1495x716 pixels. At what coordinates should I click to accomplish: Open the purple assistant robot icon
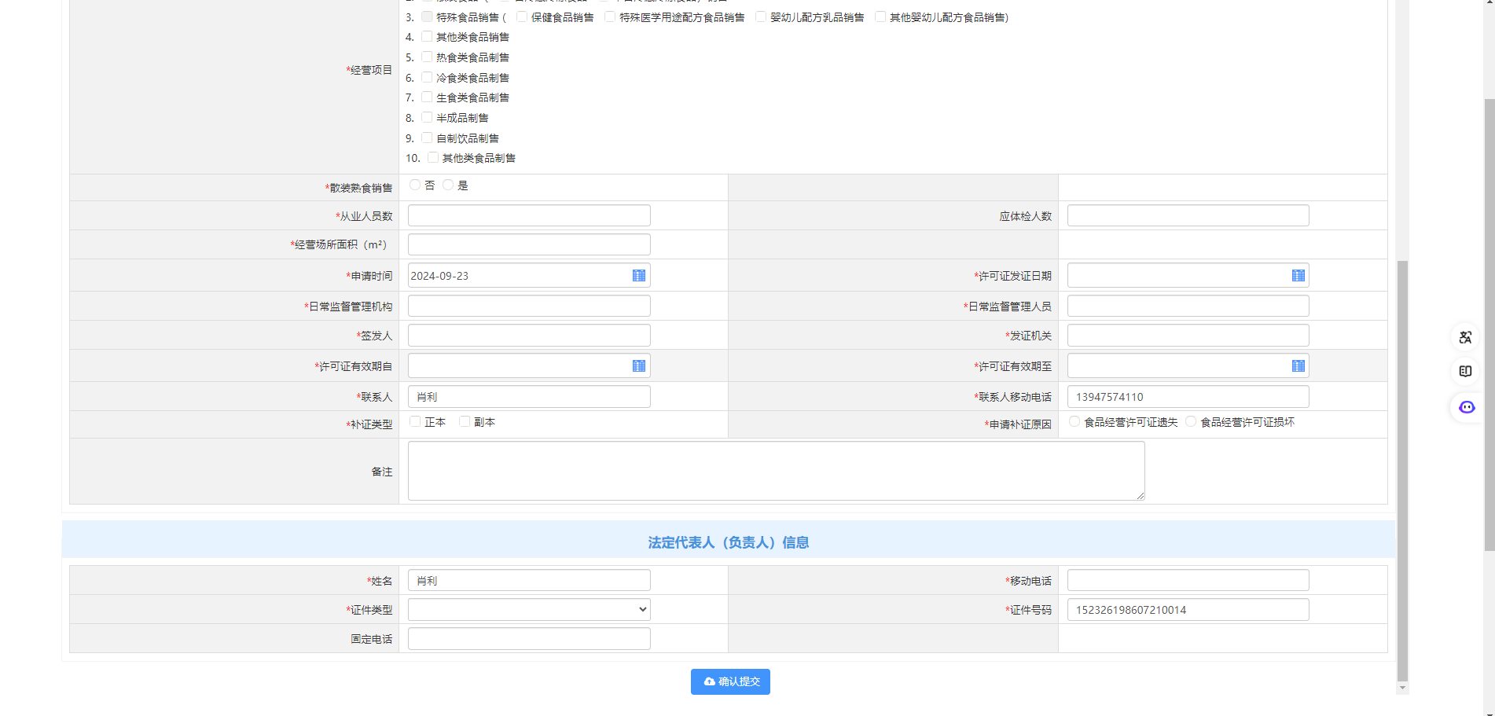pyautogui.click(x=1466, y=407)
